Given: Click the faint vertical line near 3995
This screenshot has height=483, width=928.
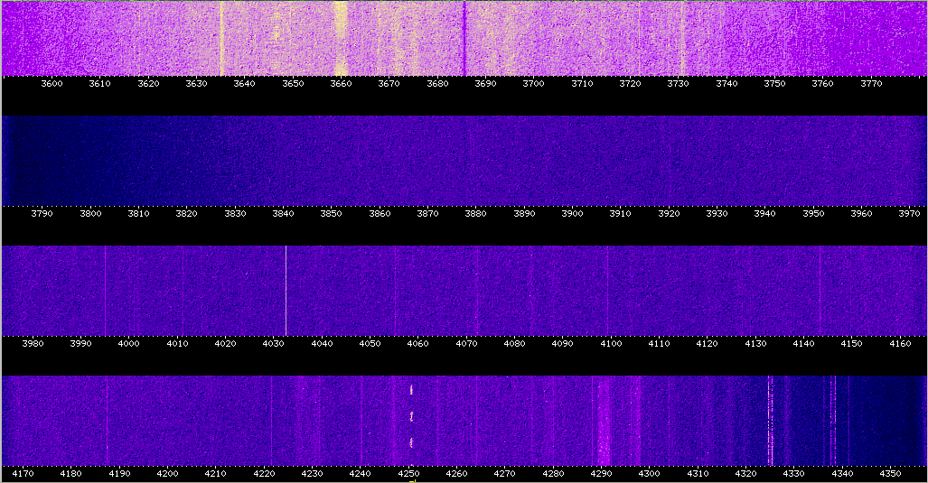Looking at the screenshot, I should pos(106,291).
